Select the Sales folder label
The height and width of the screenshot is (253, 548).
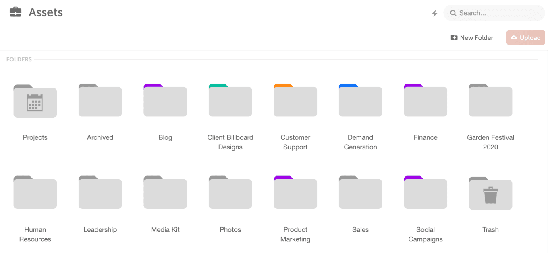click(x=360, y=230)
